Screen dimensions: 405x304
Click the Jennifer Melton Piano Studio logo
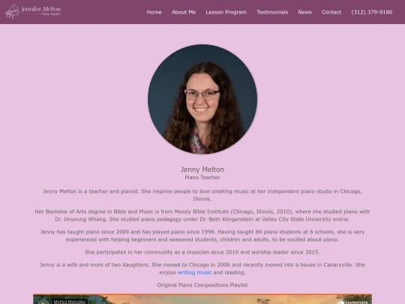33,11
